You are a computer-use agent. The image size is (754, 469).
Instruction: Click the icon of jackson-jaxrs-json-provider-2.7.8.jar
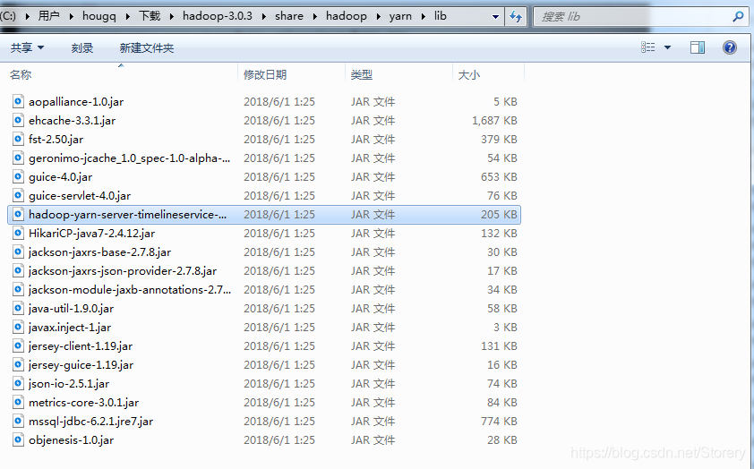(x=18, y=270)
